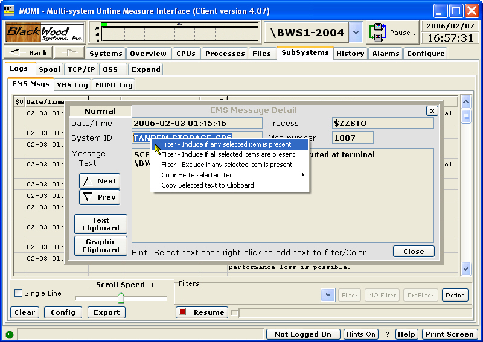The height and width of the screenshot is (342, 483).
Task: Toggle the Single Line checkbox
Action: click(18, 293)
